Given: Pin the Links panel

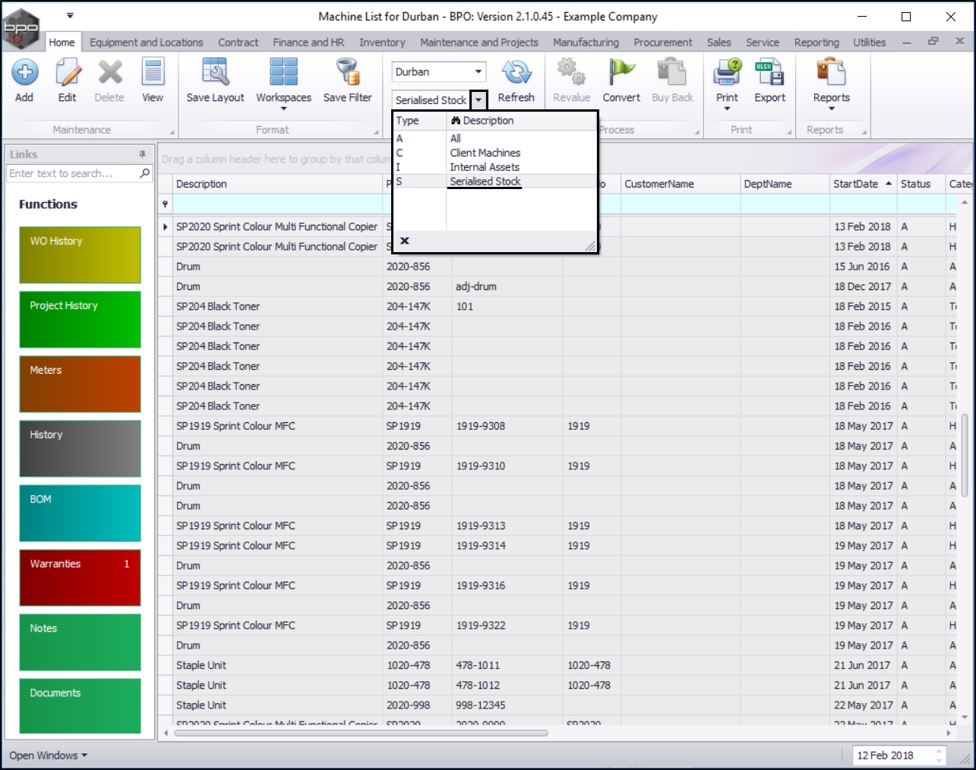Looking at the screenshot, I should click(142, 154).
